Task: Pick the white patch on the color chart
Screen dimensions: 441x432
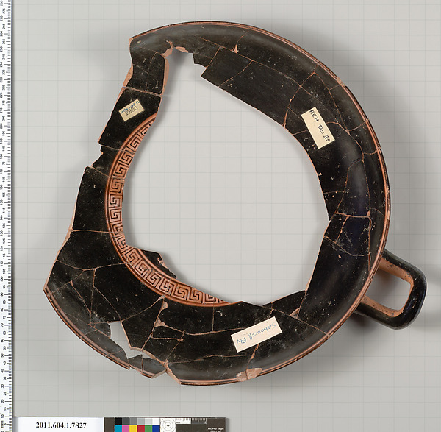Action: [x=156, y=421]
